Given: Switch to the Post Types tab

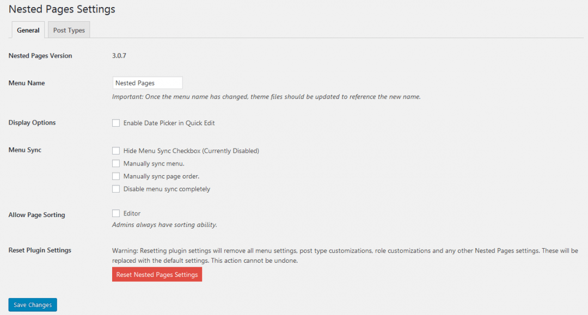Looking at the screenshot, I should click(x=69, y=30).
